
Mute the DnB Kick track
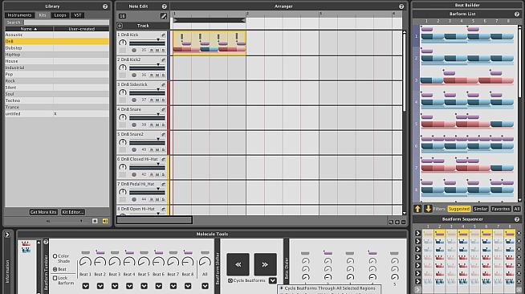157,51
